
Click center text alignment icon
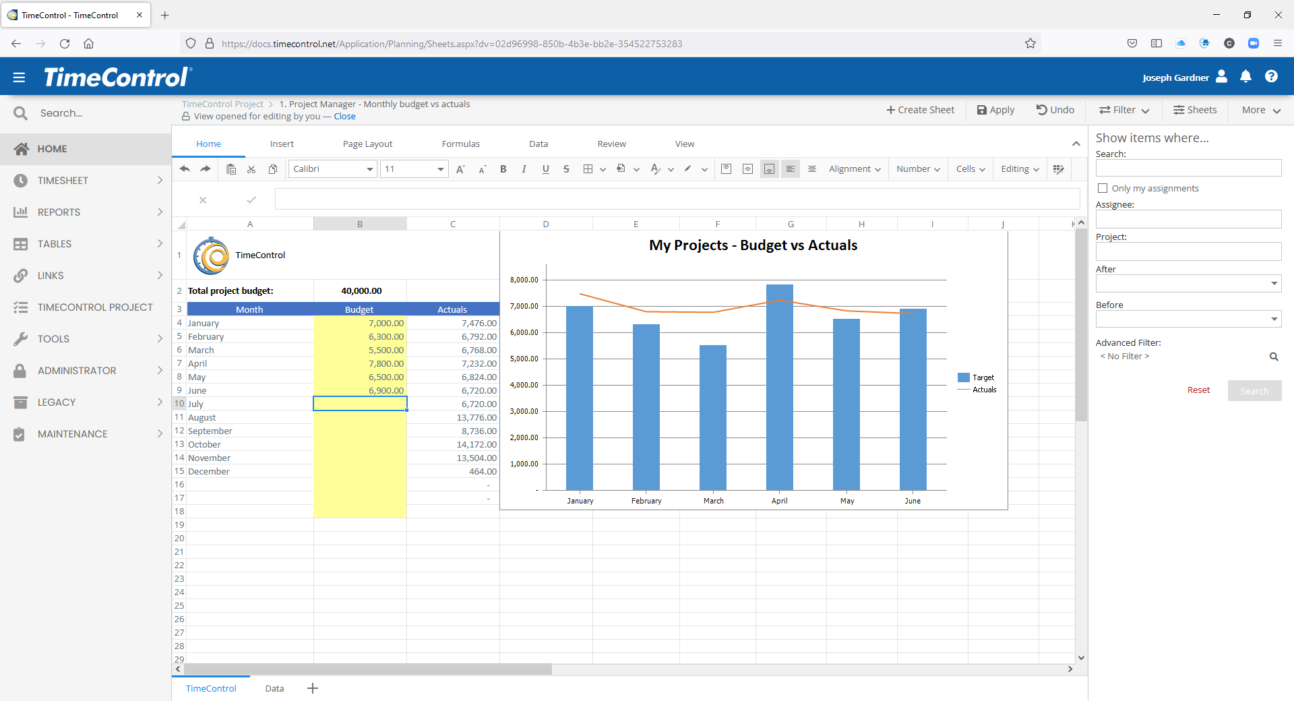coord(812,169)
